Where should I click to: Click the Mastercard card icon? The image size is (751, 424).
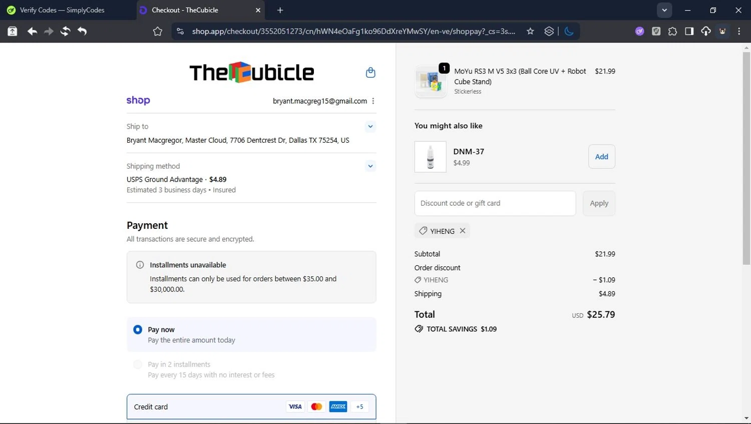(316, 406)
